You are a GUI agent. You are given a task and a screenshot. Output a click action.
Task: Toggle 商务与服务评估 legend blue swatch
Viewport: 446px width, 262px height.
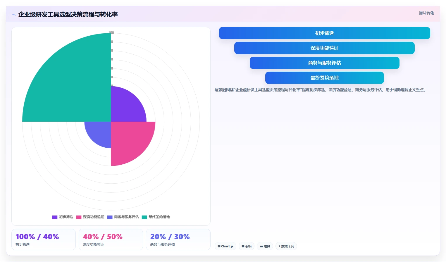pos(110,217)
